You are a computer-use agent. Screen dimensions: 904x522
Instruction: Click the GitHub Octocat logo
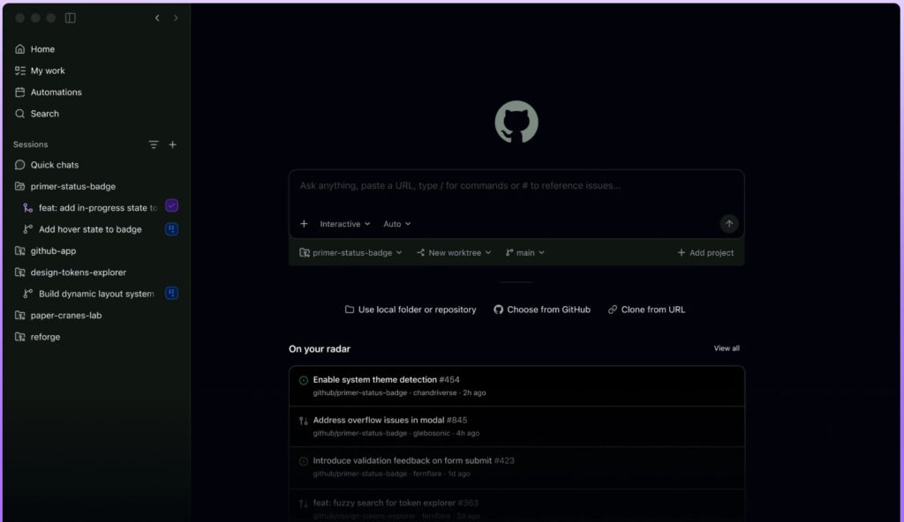point(516,122)
